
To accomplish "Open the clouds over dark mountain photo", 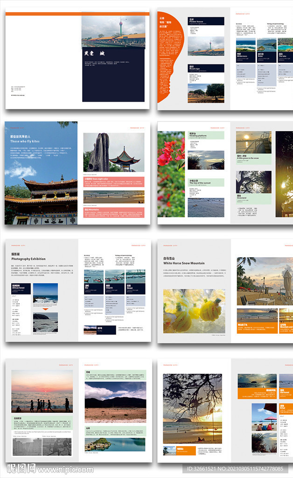I will click(x=115, y=402).
